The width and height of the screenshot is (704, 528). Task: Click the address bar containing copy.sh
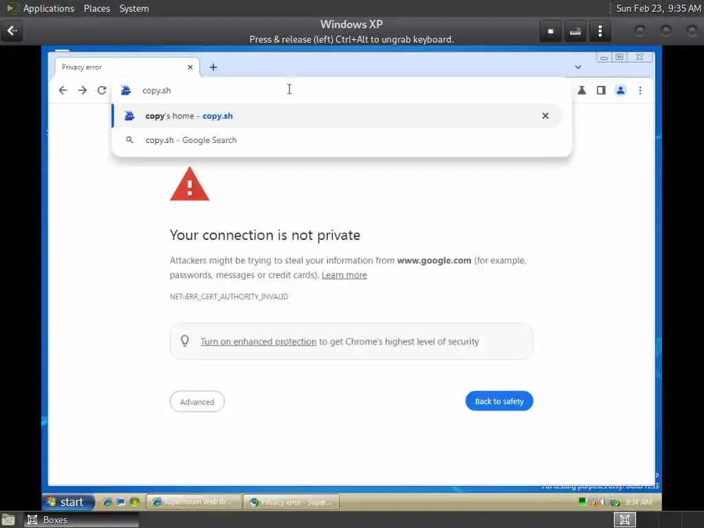(x=341, y=90)
